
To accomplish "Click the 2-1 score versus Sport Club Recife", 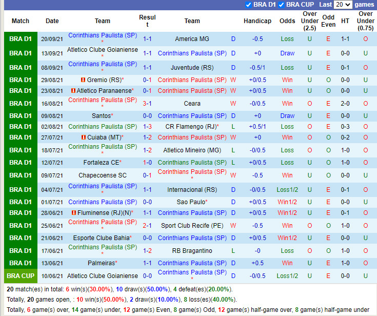I will [x=147, y=226].
